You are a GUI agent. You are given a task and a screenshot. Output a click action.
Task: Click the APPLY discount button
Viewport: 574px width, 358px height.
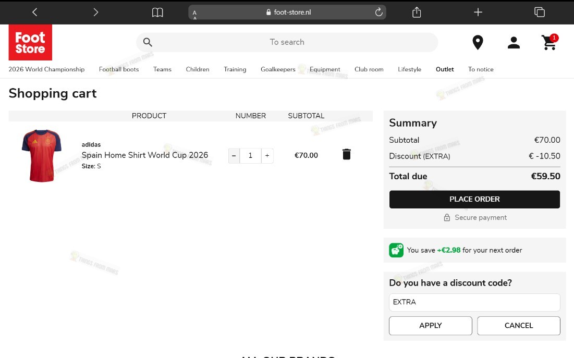(x=431, y=325)
